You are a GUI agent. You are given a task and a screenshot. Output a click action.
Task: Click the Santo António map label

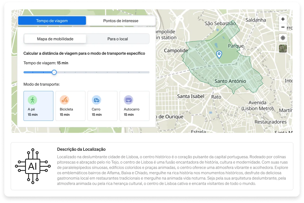pyautogui.click(x=230, y=81)
